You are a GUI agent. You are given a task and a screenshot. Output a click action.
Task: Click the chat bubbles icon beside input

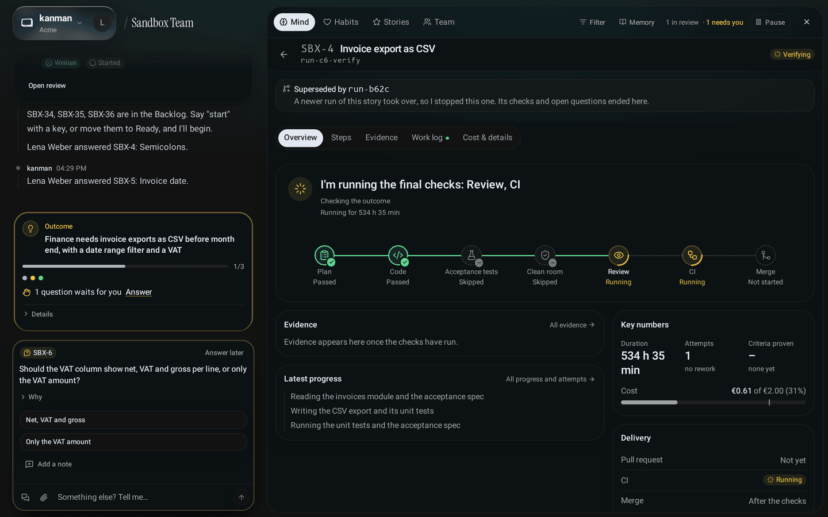[25, 497]
